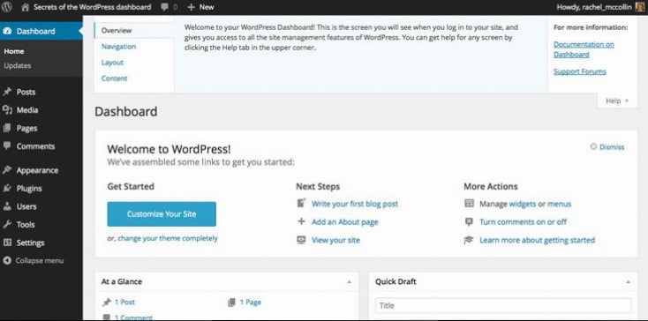Open comments bubble in admin bar

[x=165, y=7]
